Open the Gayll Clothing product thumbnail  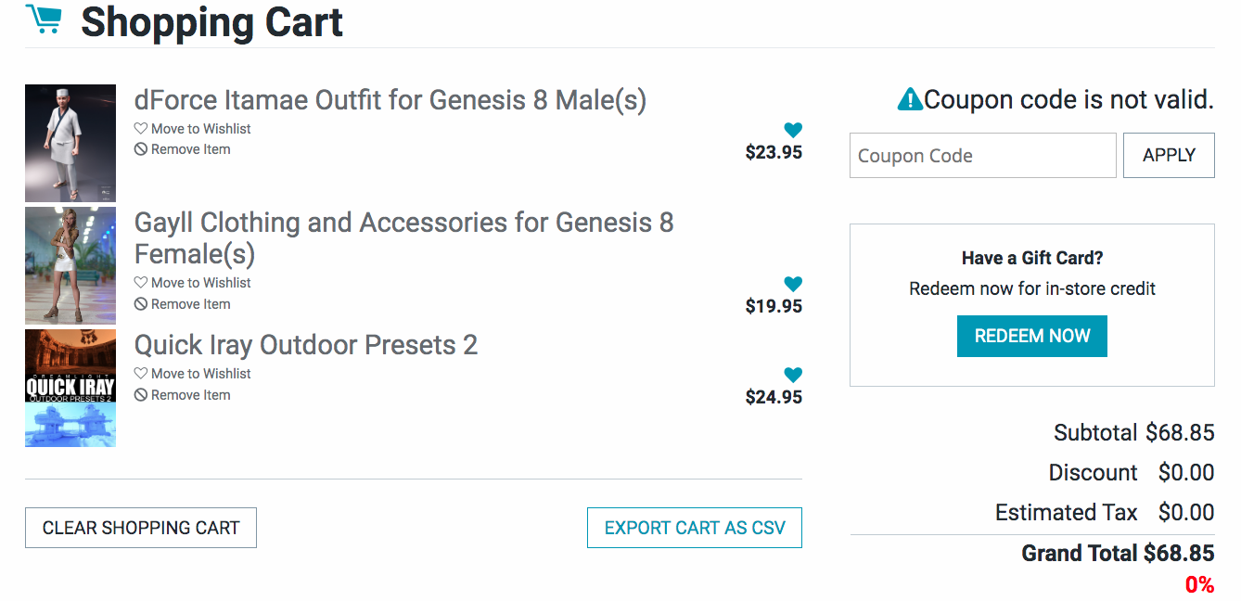tap(70, 265)
